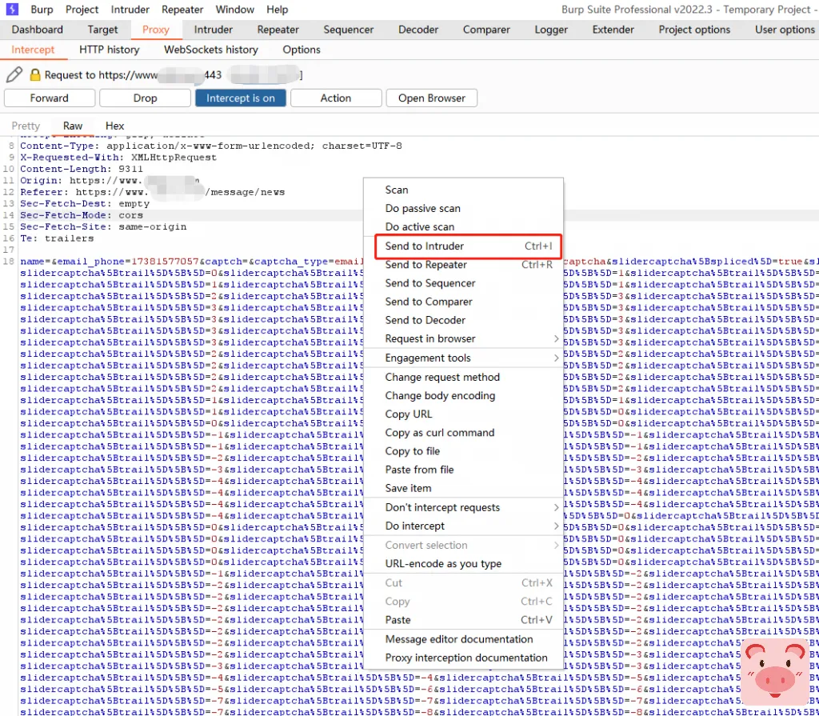
Task: Open Message editor documentation
Action: point(463,640)
